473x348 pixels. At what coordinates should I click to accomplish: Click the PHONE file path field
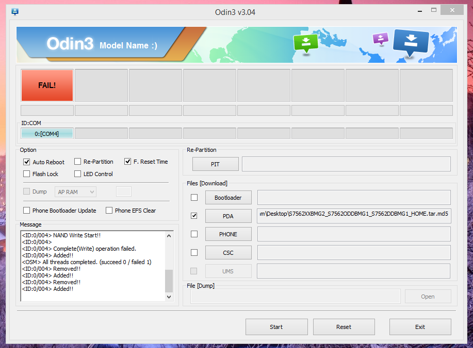point(354,234)
